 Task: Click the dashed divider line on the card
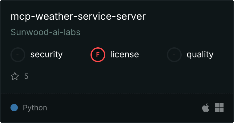pyautogui.click(x=117, y=93)
